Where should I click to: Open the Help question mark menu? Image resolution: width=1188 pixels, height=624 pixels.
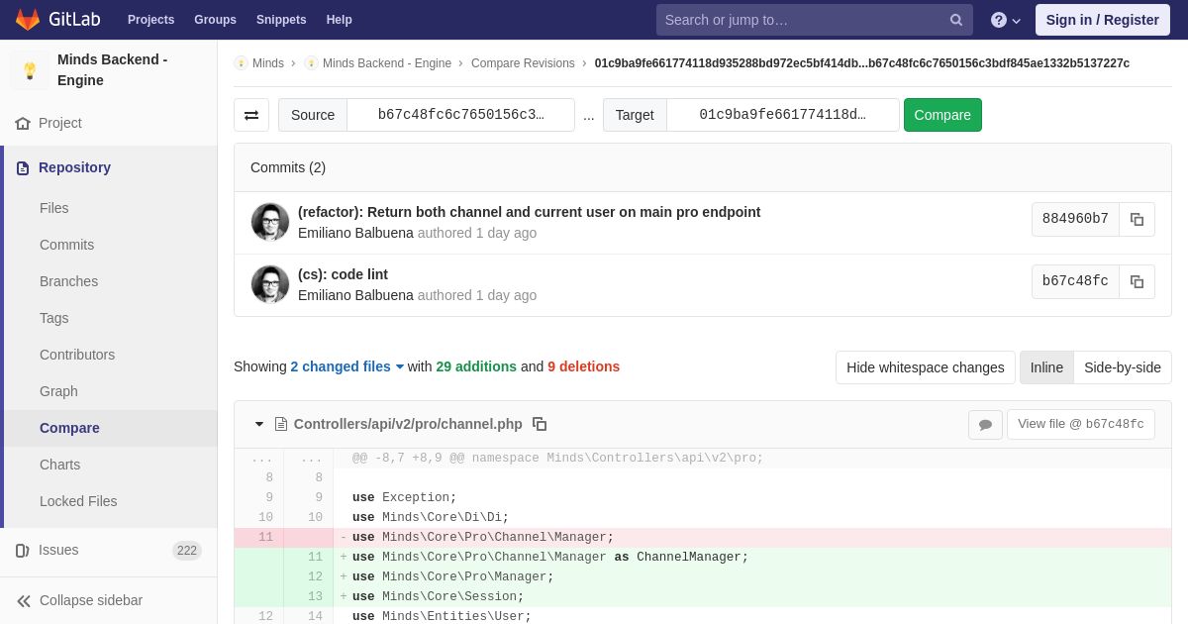pos(1005,20)
